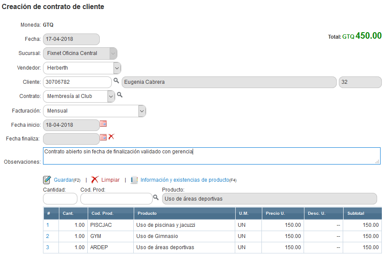Clear Fecha finaliza with the red X icon
Image resolution: width=384 pixels, height=256 pixels.
[x=111, y=137]
